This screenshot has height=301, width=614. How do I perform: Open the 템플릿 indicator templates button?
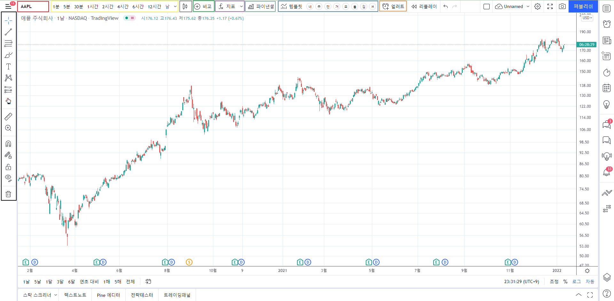[x=291, y=6]
